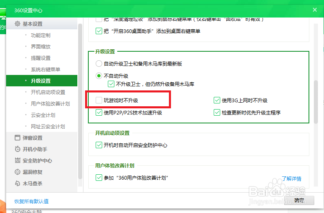
Task: Open 提醒设置 in the sidebar
Action: [41, 58]
